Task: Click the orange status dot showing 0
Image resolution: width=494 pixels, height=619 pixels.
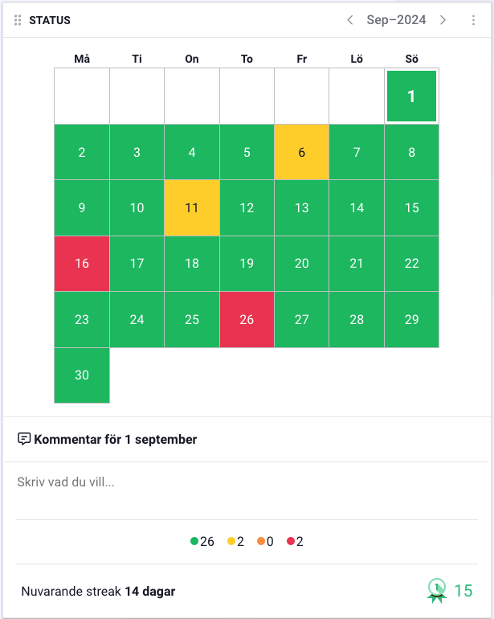Action: [262, 541]
